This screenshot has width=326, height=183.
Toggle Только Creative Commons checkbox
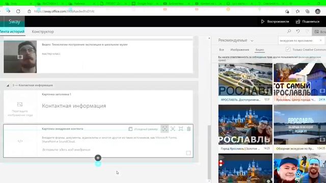tap(288, 49)
